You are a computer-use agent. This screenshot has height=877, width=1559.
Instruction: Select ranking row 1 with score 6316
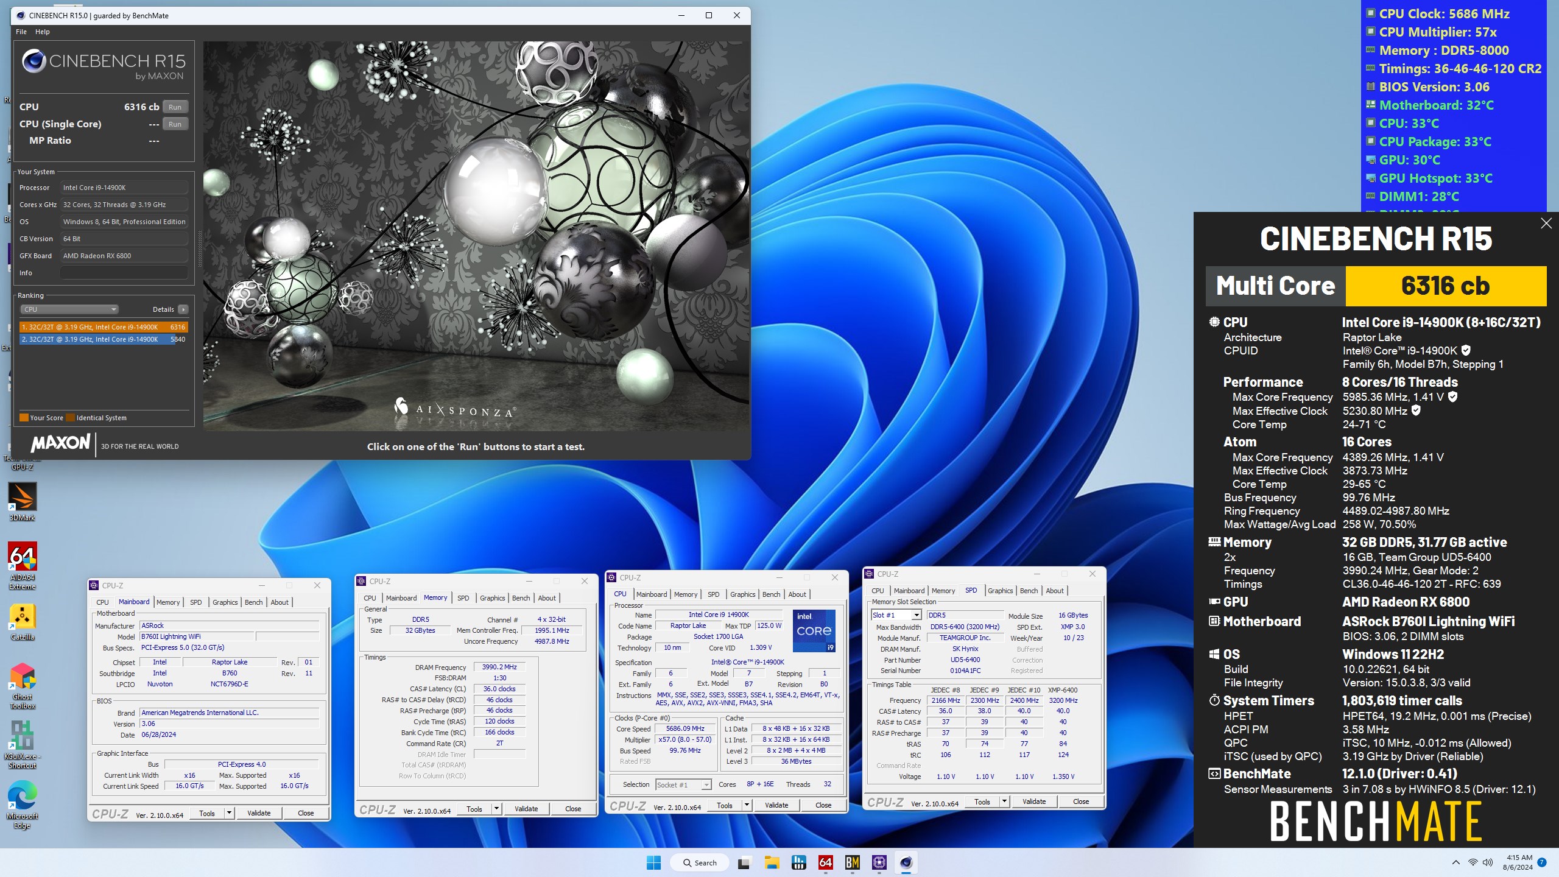coord(104,327)
